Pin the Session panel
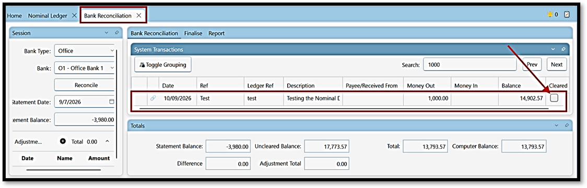The height and width of the screenshot is (188, 587). 116,33
